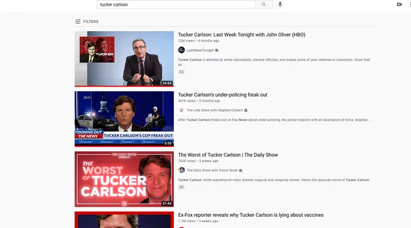This screenshot has height=228, width=411.
Task: Open 'Tucker Carlson's under-policing freak out' title
Action: tap(223, 95)
